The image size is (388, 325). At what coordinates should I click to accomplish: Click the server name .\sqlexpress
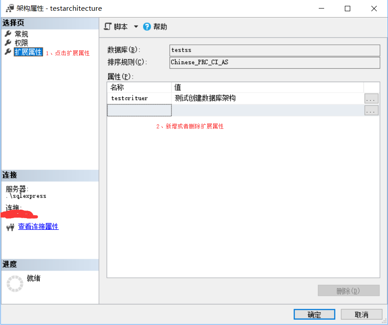pos(26,196)
